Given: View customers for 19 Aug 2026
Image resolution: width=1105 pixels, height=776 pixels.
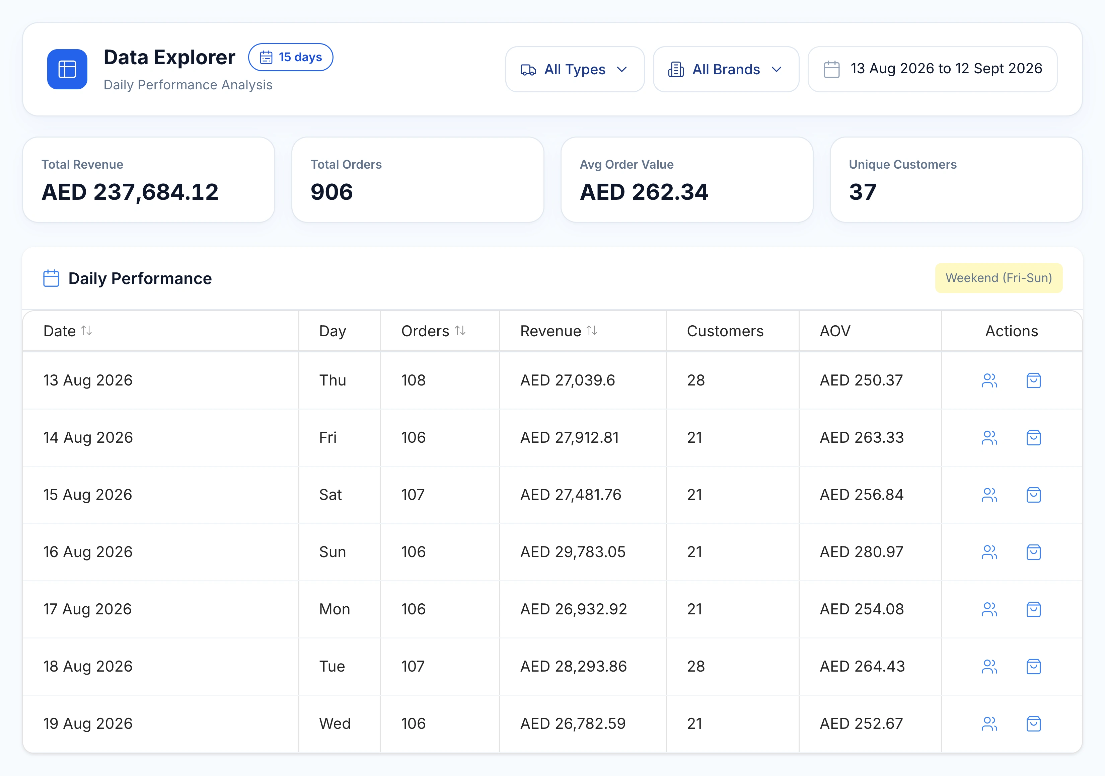Looking at the screenshot, I should (989, 724).
